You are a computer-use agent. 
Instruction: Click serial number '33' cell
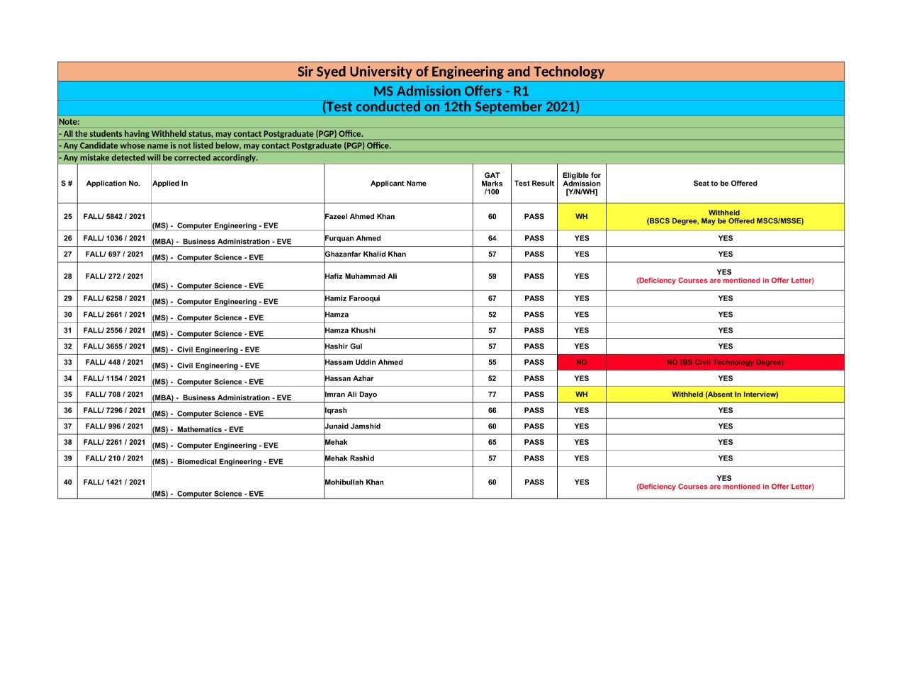[x=68, y=362]
